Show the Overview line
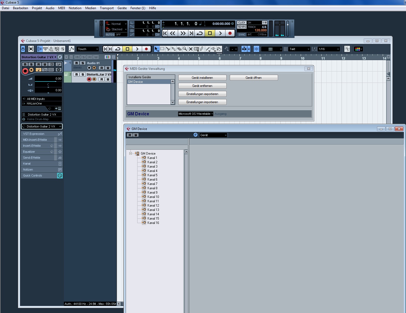The height and width of the screenshot is (313, 406). pos(51,49)
